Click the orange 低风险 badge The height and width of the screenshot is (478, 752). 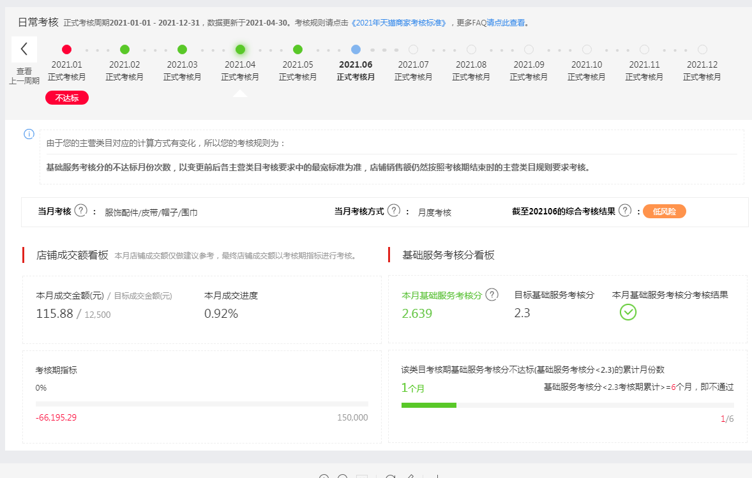tap(665, 211)
